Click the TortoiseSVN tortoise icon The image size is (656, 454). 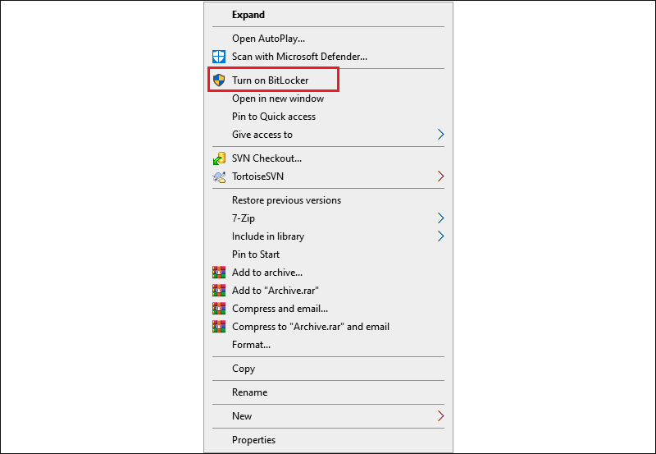[219, 177]
